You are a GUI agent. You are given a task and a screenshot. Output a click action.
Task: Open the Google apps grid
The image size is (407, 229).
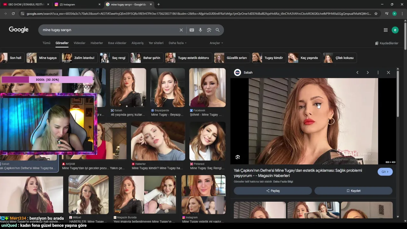point(385,30)
